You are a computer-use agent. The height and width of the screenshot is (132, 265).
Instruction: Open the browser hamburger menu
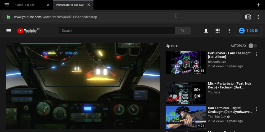(x=7, y=5)
